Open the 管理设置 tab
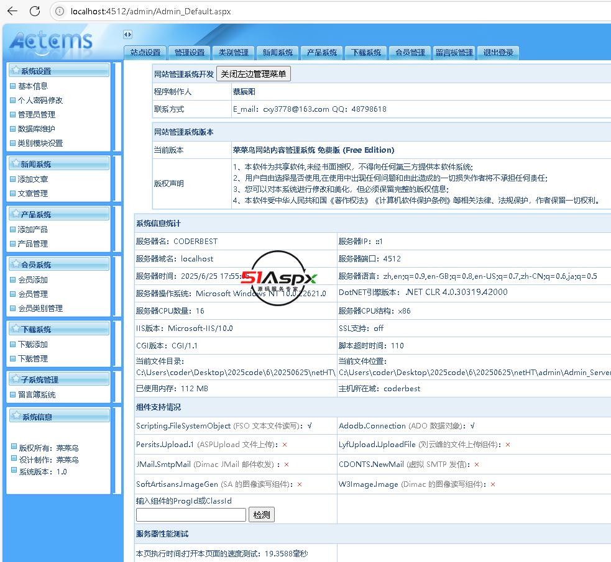611x562 pixels. click(x=190, y=53)
